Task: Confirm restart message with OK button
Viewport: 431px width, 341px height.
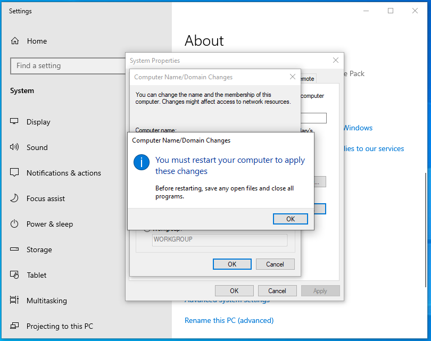Action: (290, 219)
